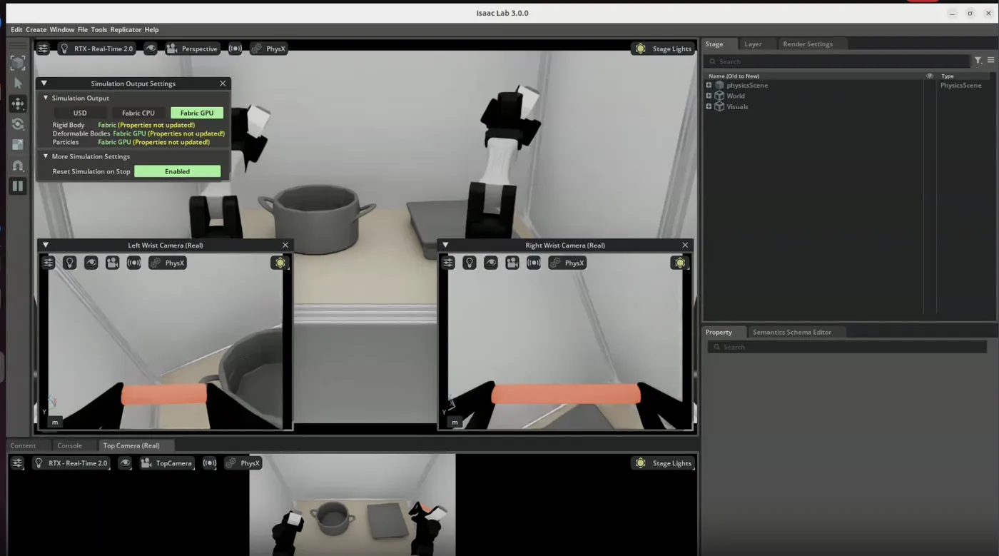Pause the simulation from the left toolbar
This screenshot has height=556, width=999.
pyautogui.click(x=18, y=186)
